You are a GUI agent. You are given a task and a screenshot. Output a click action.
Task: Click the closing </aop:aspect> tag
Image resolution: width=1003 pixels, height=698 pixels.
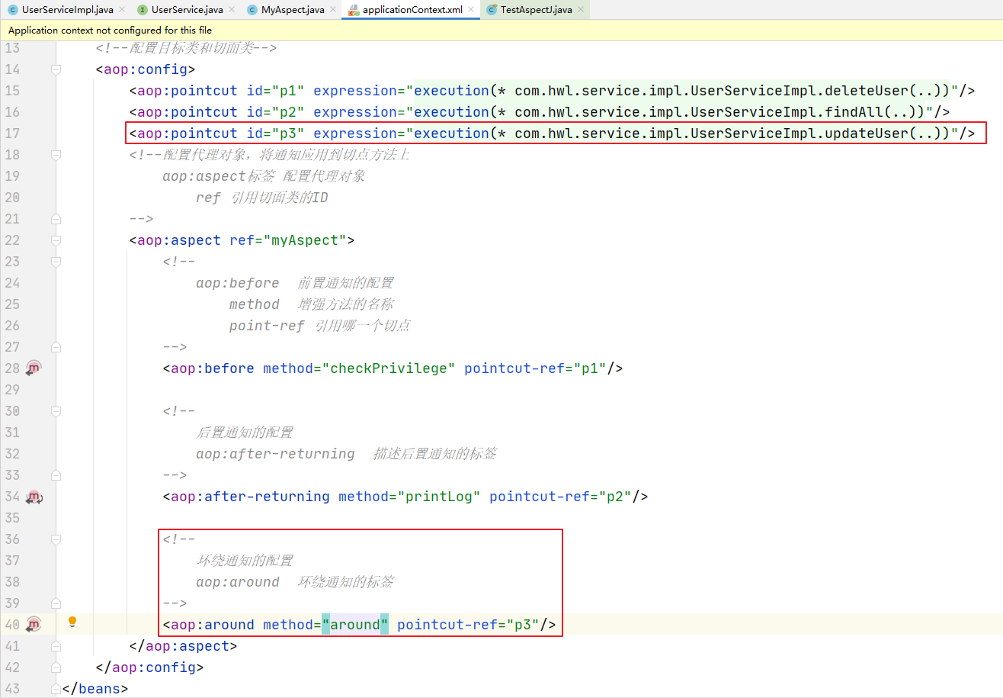click(183, 646)
